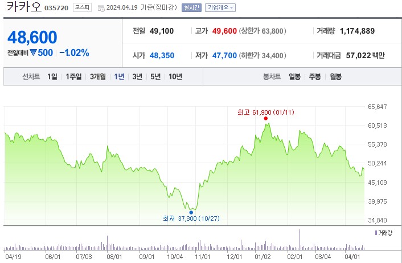Click the 04/01 x-axis date label
Screen dimensions: 402x263
coord(352,257)
